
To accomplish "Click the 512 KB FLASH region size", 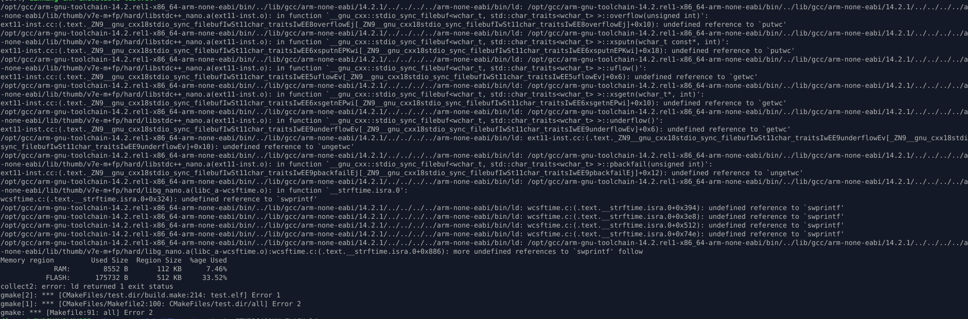I will (x=169, y=278).
